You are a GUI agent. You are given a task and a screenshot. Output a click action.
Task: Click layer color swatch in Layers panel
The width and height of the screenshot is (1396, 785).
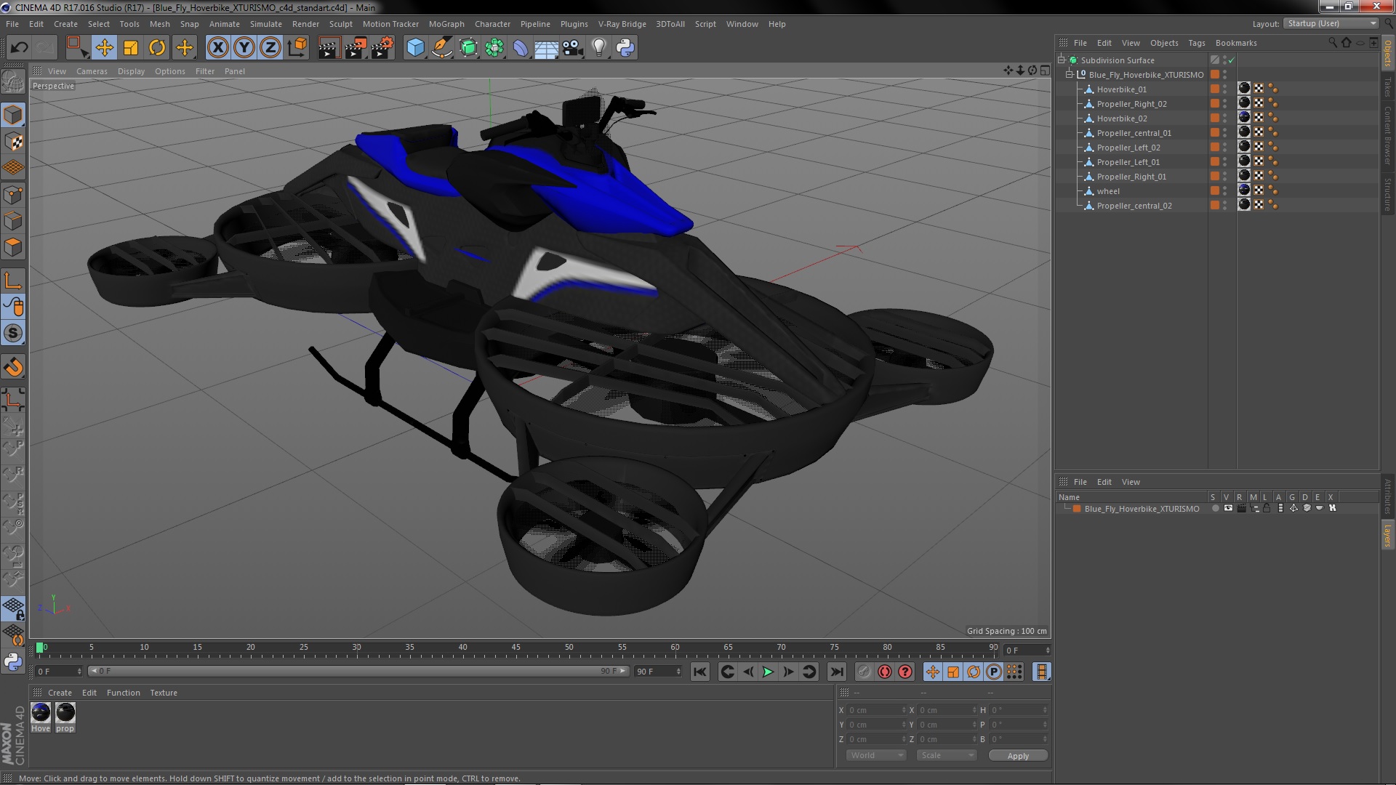pos(1077,509)
